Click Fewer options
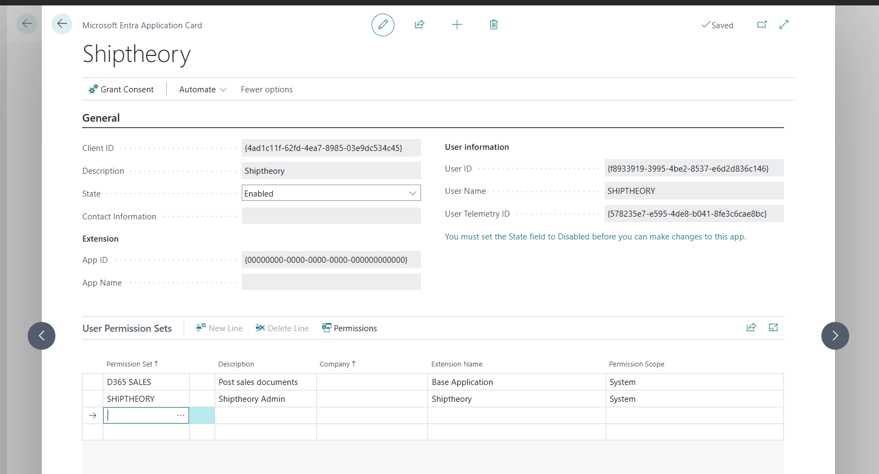This screenshot has width=879, height=474. coord(267,90)
